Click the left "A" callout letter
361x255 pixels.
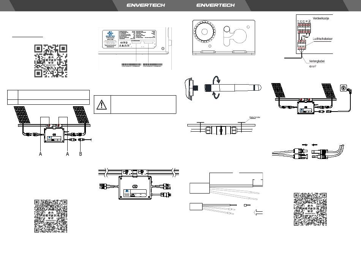[41, 154]
